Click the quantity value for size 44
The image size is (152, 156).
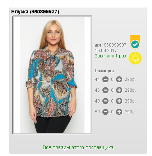tap(112, 79)
